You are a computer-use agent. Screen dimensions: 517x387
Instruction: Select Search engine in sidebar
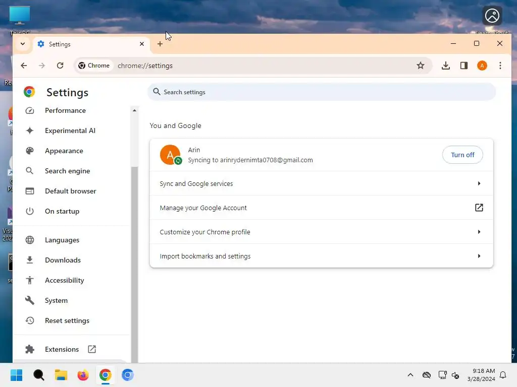[x=67, y=171]
